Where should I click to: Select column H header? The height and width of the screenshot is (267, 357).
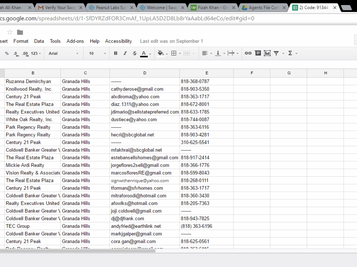[x=325, y=73]
